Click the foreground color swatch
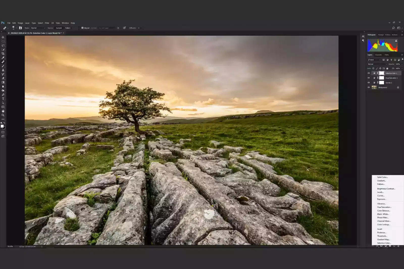The image size is (404, 269). [2, 126]
